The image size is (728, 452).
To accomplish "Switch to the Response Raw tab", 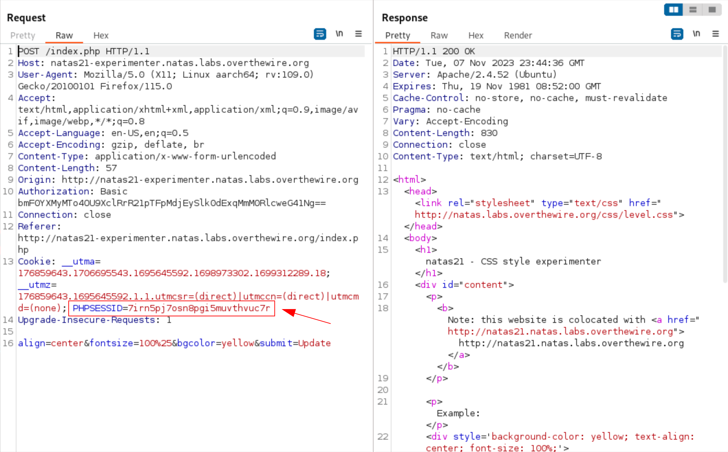I will coord(439,35).
